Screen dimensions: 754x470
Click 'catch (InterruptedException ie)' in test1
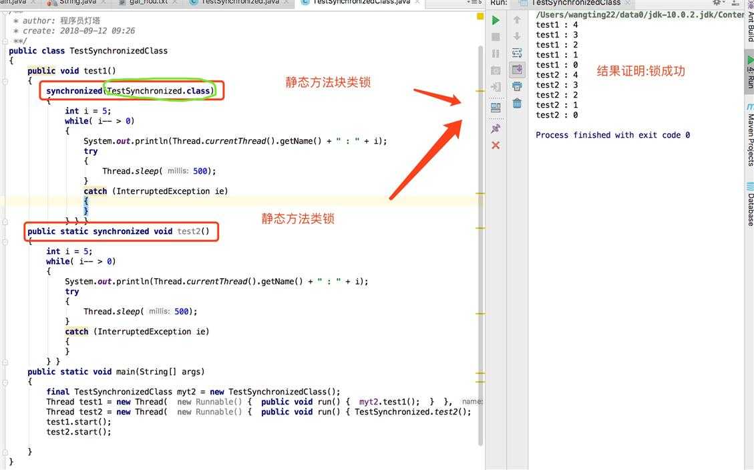(x=156, y=191)
